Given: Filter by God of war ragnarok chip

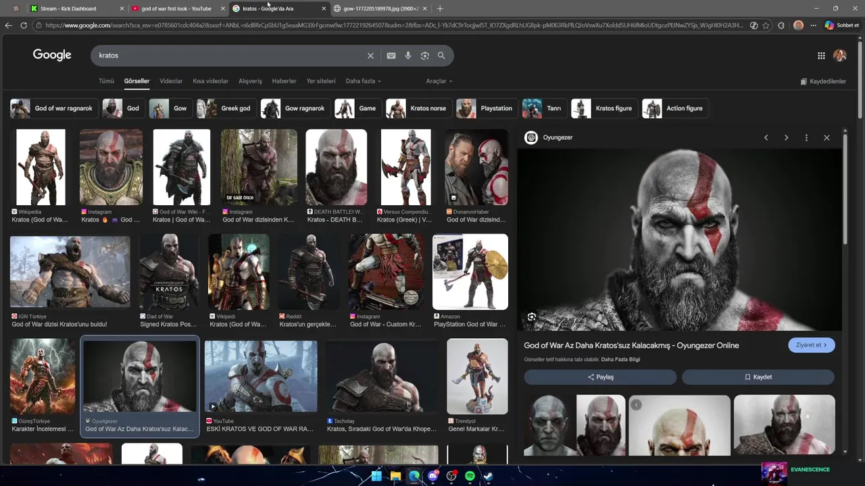Looking at the screenshot, I should [54, 109].
